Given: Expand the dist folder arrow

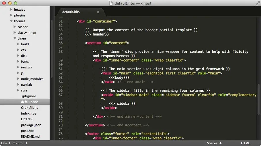Looking at the screenshot, I should click(x=18, y=56).
